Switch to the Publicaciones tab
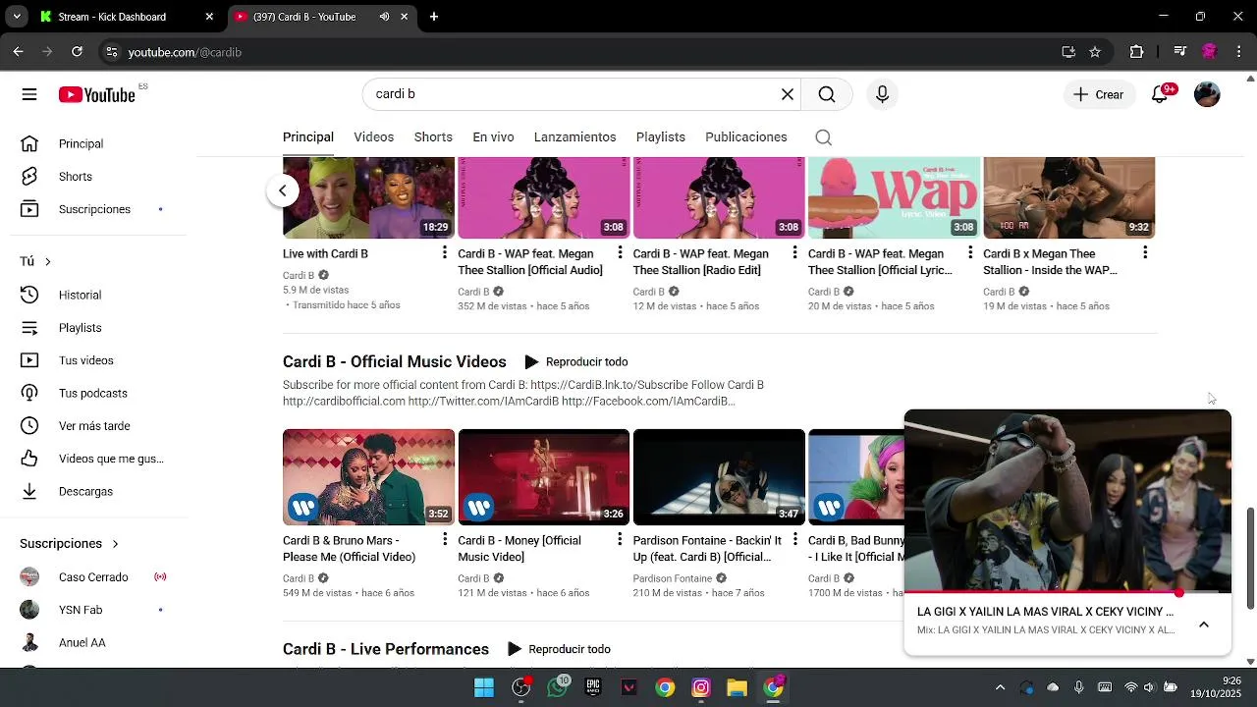 (746, 137)
